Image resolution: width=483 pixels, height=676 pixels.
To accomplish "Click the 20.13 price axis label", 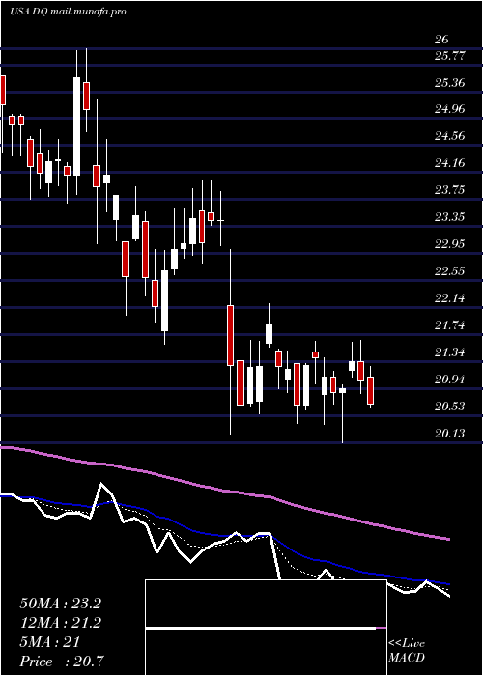I will [451, 433].
